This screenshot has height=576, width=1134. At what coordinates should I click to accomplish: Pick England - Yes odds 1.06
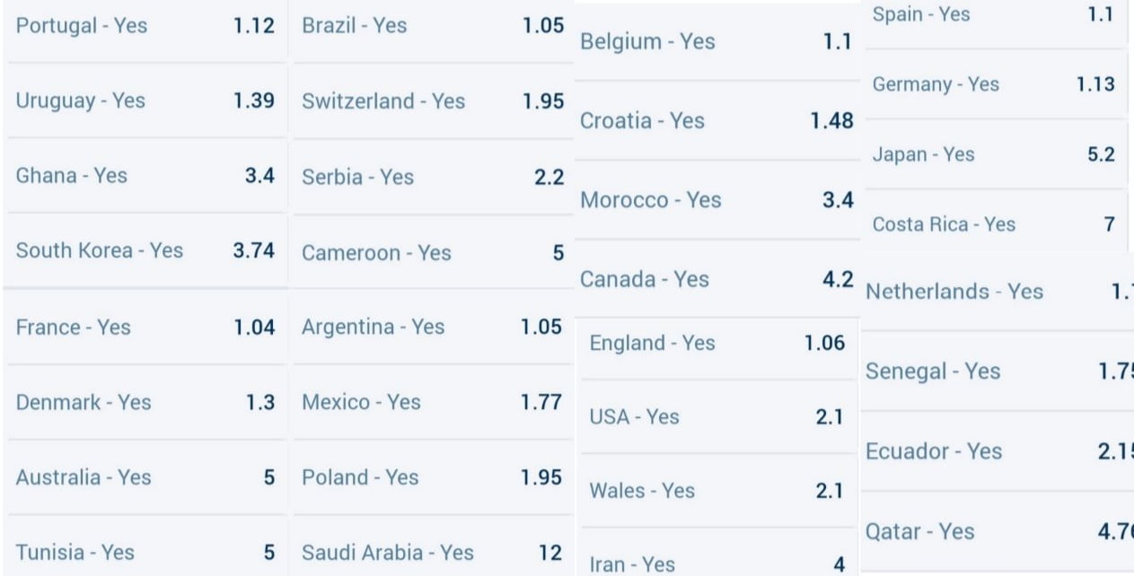click(716, 344)
